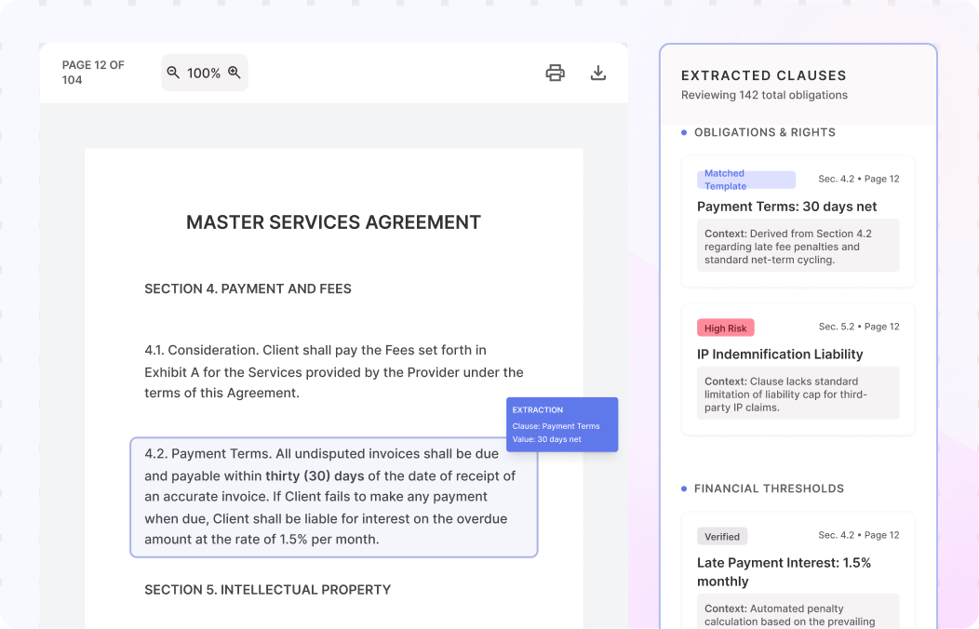Download the document with the download icon
979x629 pixels.
pos(598,73)
